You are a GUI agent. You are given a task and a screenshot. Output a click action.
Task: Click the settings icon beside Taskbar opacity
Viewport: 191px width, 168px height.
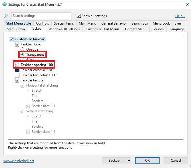17,65
